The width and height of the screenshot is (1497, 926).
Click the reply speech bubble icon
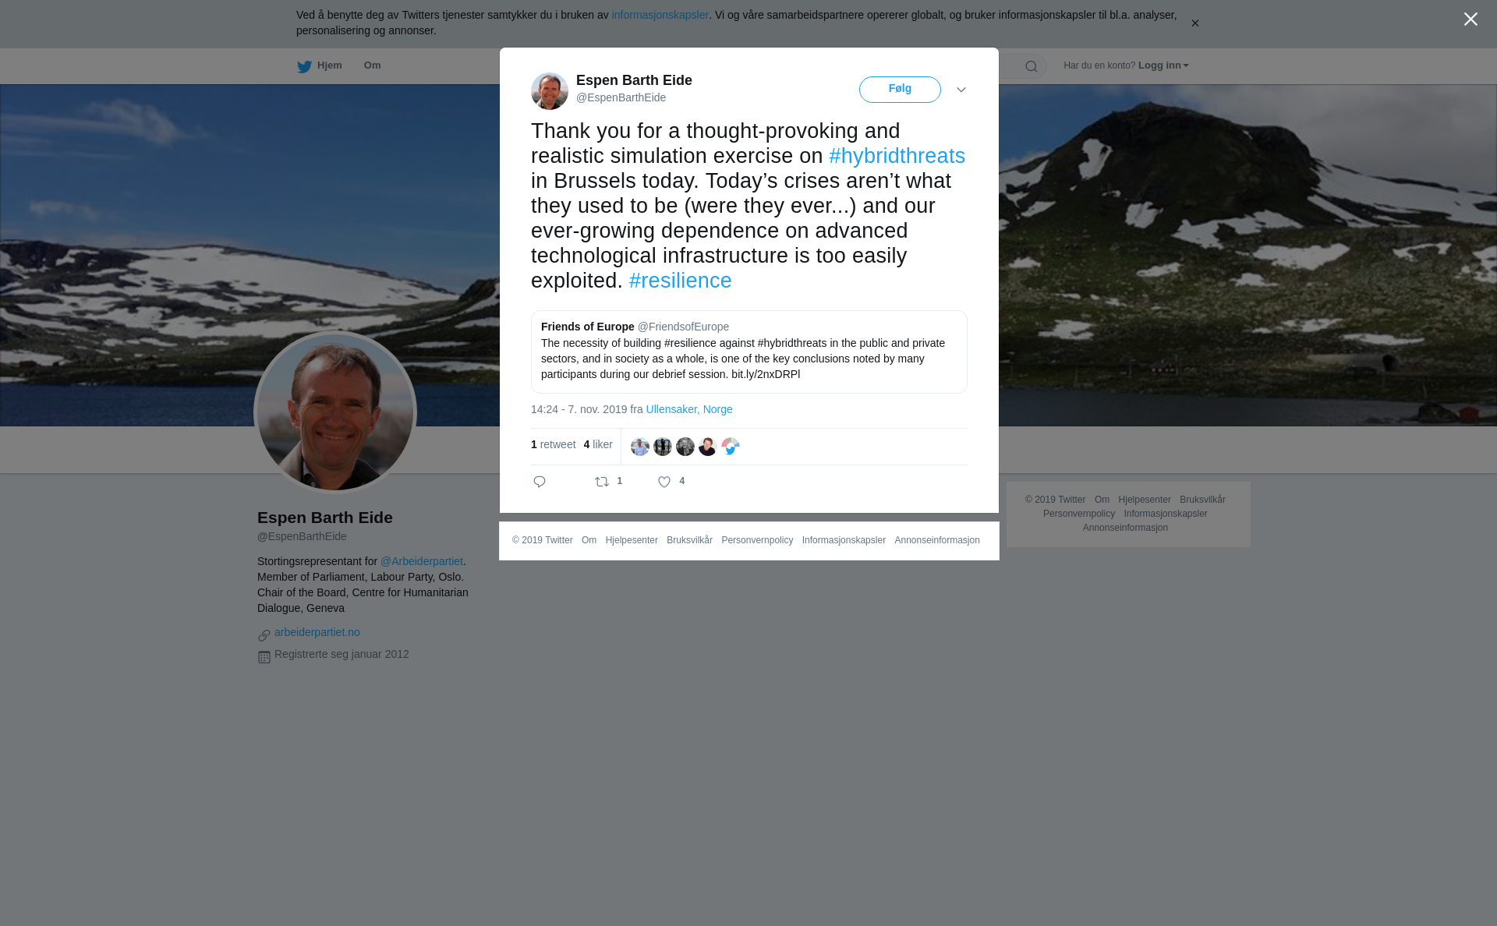click(x=540, y=482)
